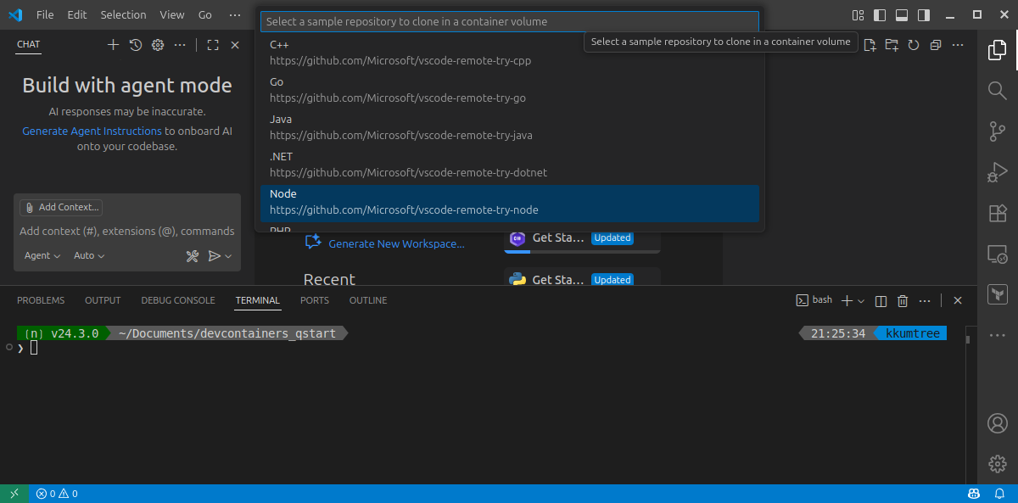Switch to the DEBUG CONSOLE tab
The height and width of the screenshot is (503, 1018).
(178, 300)
